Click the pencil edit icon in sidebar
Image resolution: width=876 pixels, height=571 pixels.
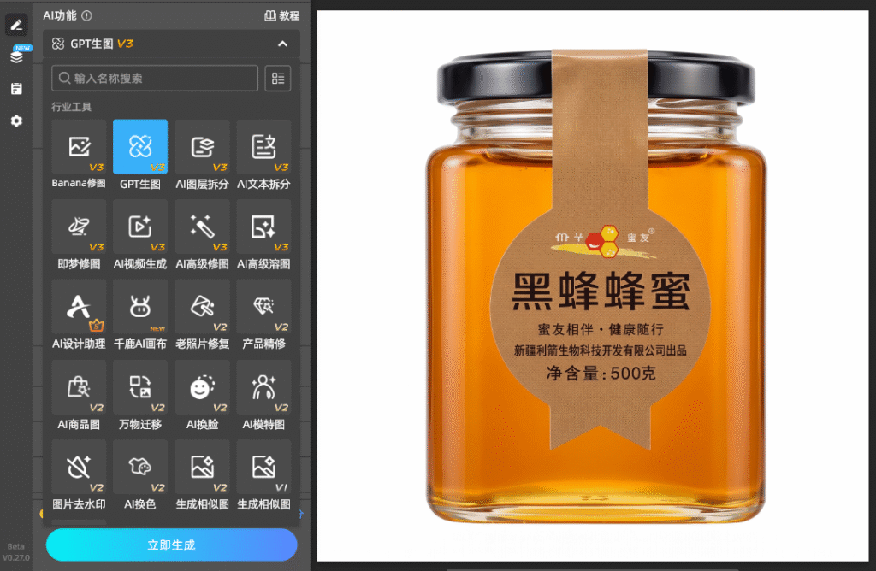tap(16, 25)
